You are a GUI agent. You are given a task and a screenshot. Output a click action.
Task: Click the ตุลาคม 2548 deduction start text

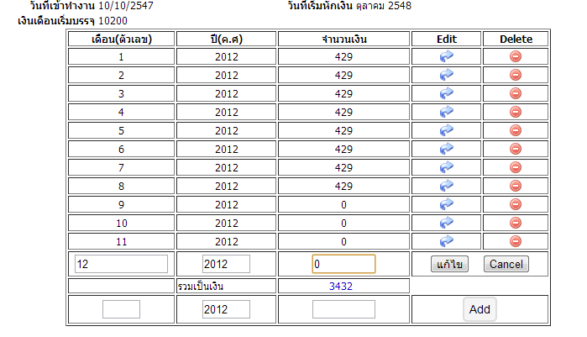[384, 6]
